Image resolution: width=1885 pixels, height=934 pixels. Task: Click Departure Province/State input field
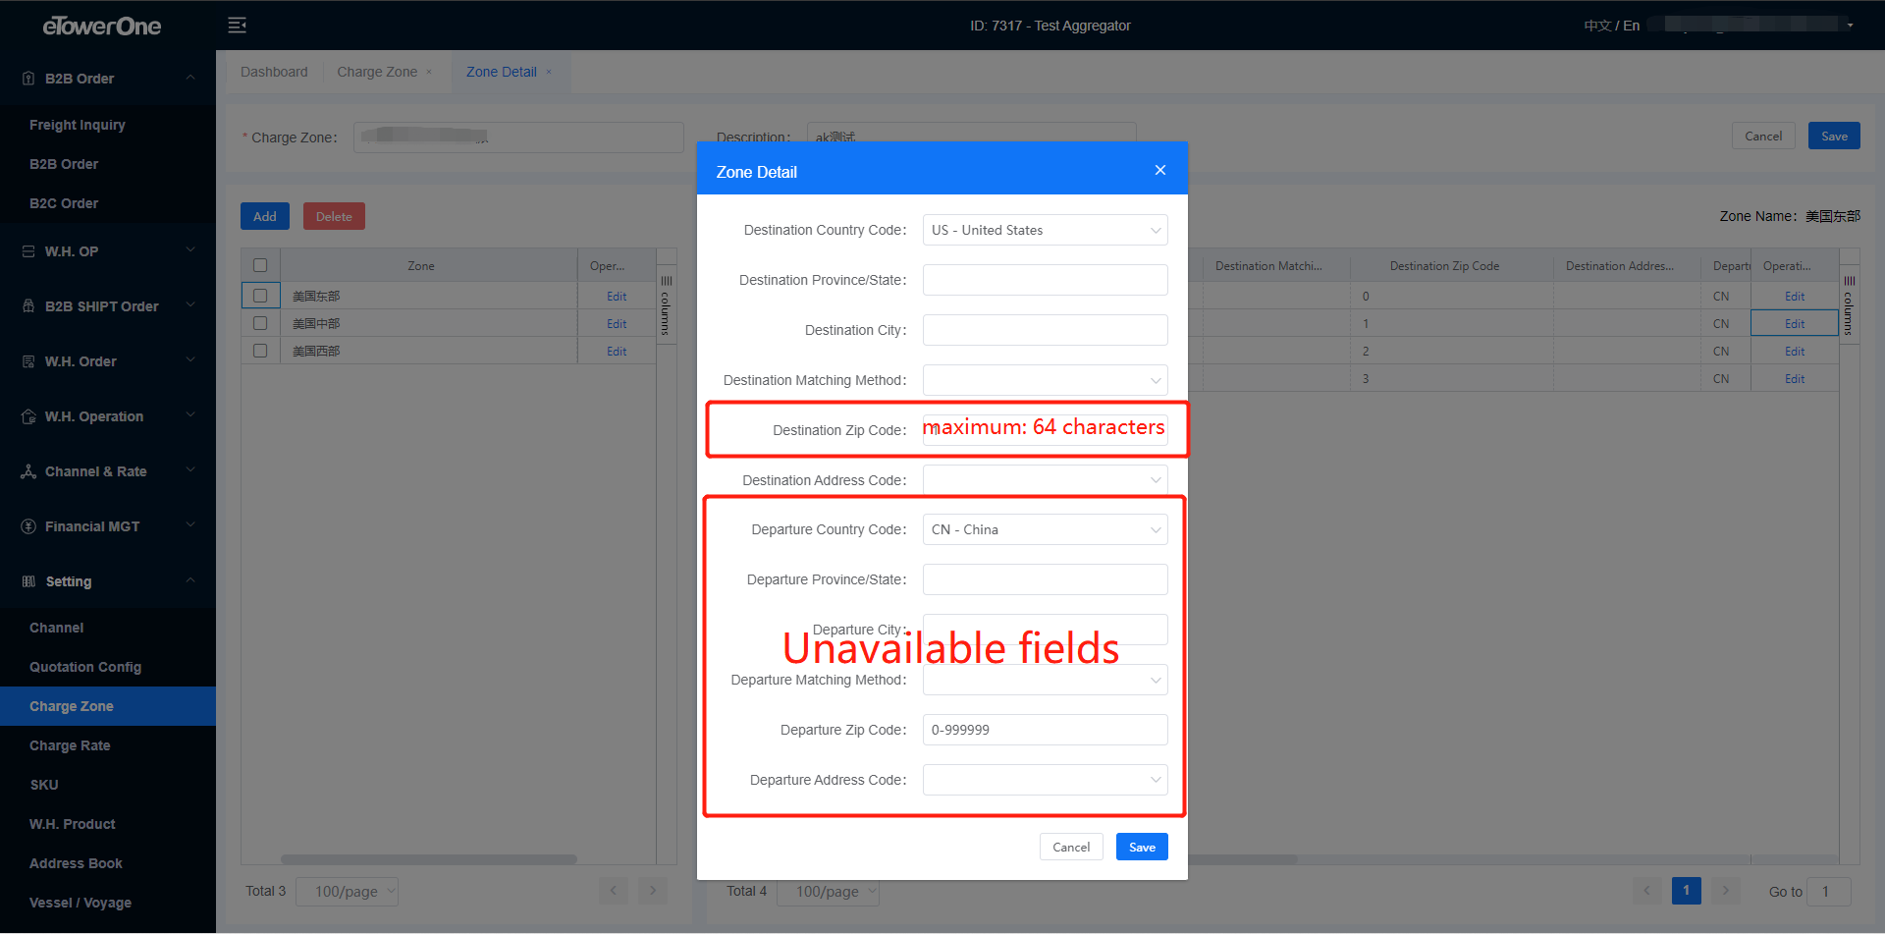click(1046, 579)
